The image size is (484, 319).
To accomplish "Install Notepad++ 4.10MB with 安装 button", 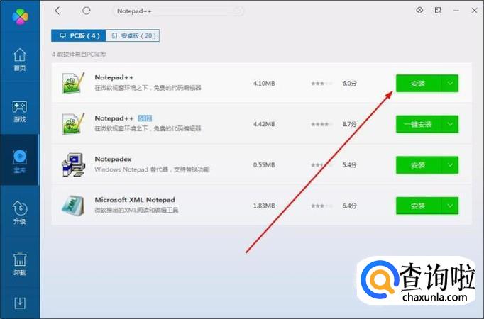I will click(419, 84).
